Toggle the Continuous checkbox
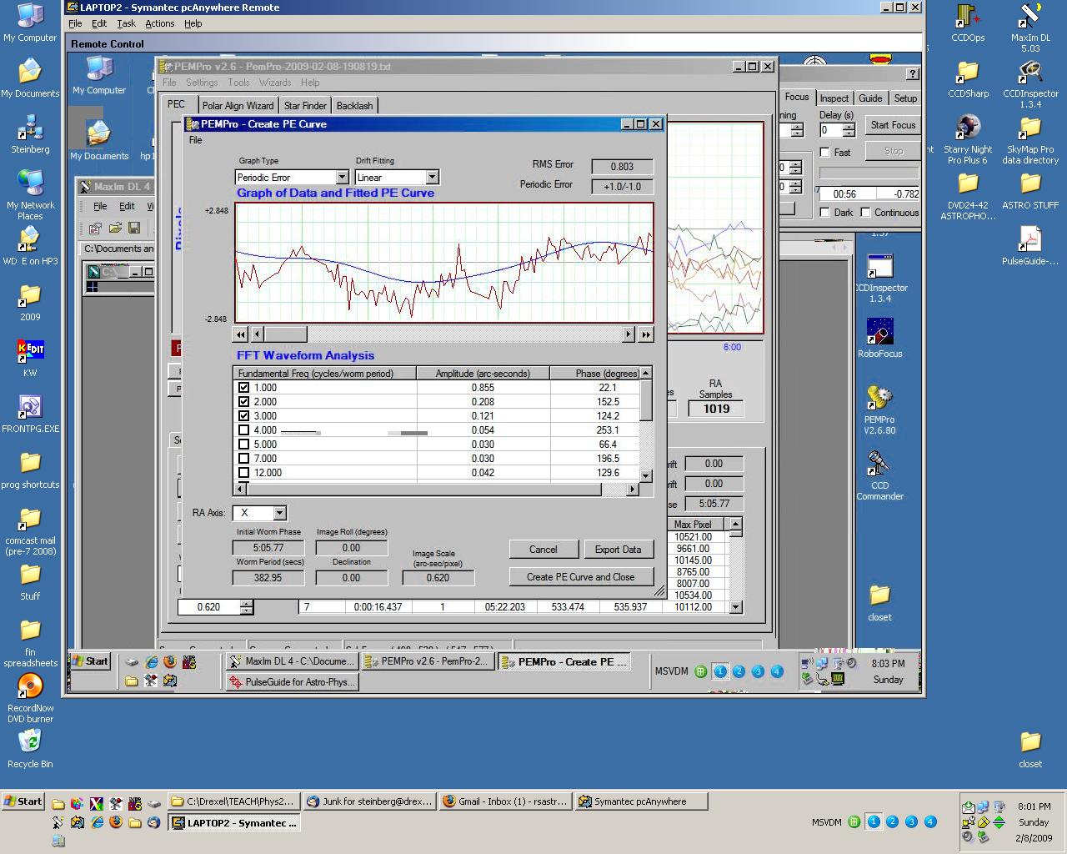 865,213
